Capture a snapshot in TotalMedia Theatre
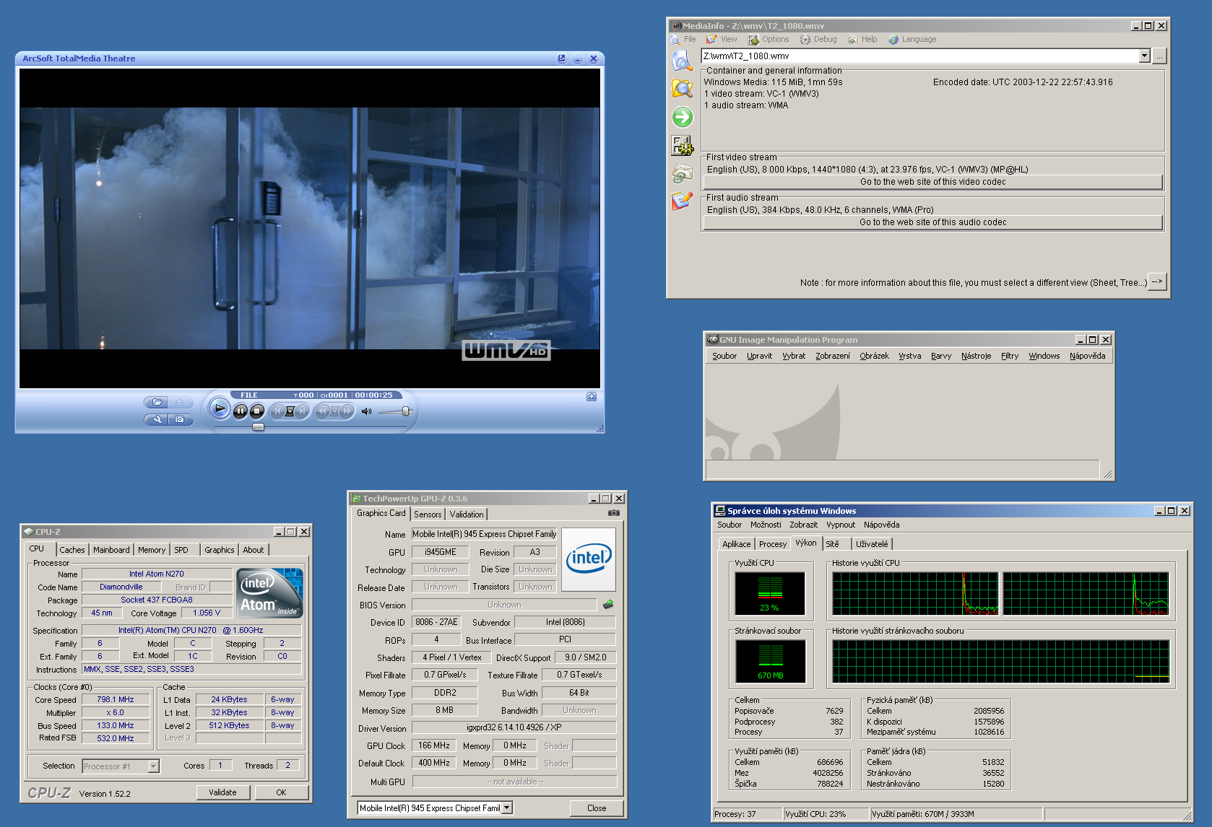 (x=180, y=419)
